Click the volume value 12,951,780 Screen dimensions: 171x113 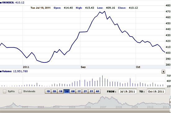21,71
